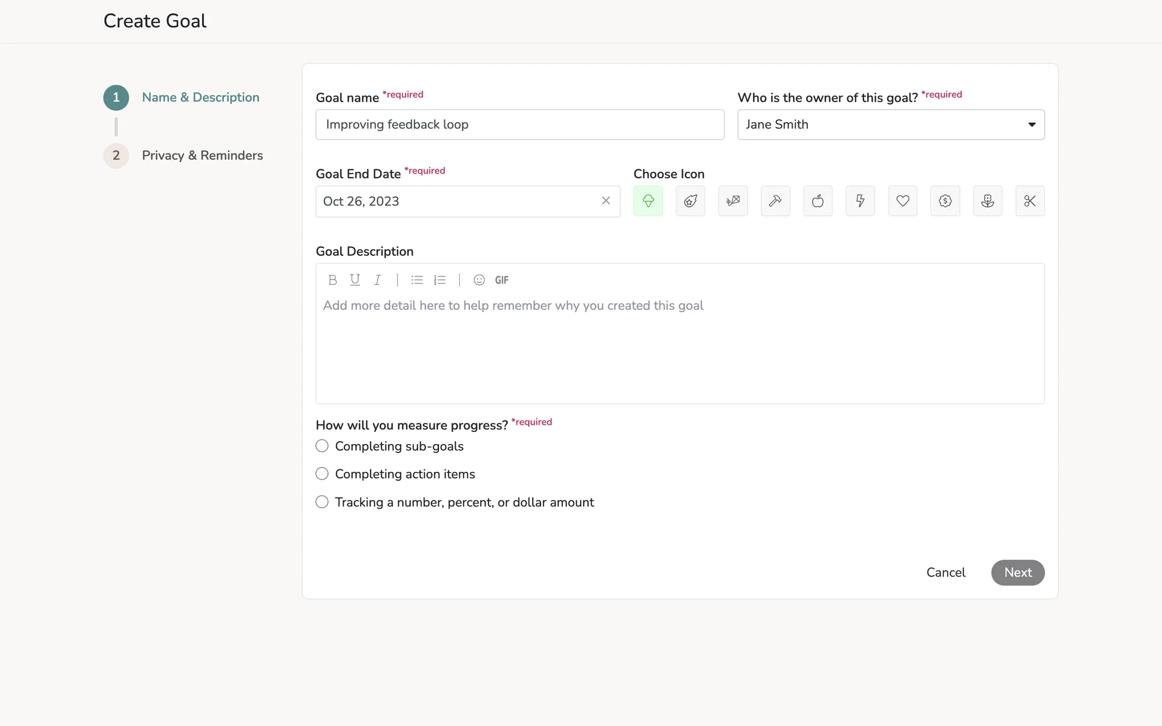
Task: Select Completing sub-goals radio option
Action: [322, 446]
